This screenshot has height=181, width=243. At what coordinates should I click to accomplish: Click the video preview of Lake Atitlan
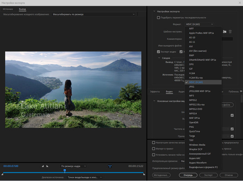73,90
